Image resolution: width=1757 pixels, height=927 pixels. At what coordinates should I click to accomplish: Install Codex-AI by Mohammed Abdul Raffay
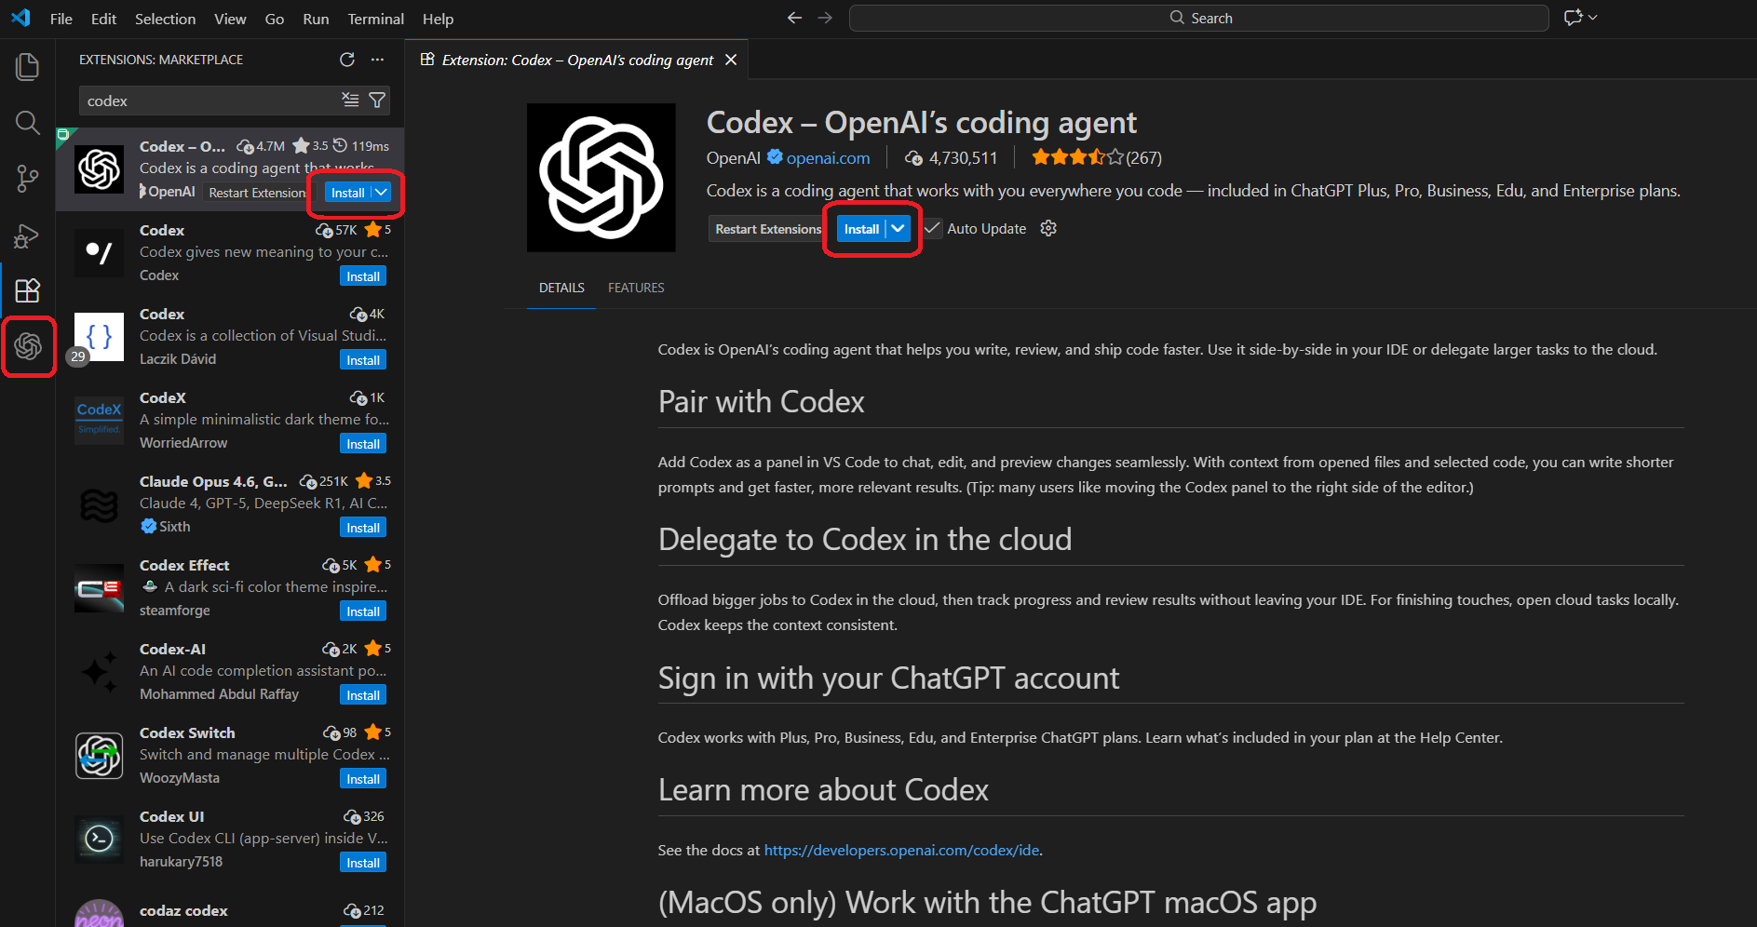tap(363, 695)
